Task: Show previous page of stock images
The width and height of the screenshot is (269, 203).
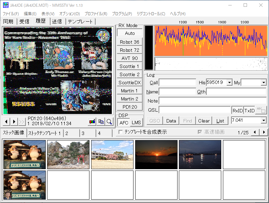Action: coord(255,132)
